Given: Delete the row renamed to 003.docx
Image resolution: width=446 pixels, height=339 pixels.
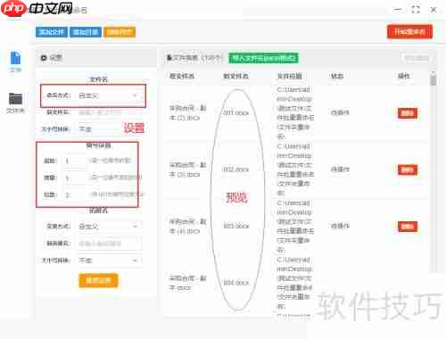Looking at the screenshot, I should click(408, 227).
